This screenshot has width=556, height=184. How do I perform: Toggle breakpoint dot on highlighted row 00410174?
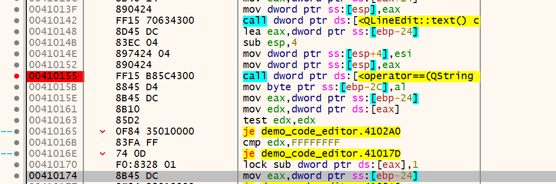(x=16, y=175)
